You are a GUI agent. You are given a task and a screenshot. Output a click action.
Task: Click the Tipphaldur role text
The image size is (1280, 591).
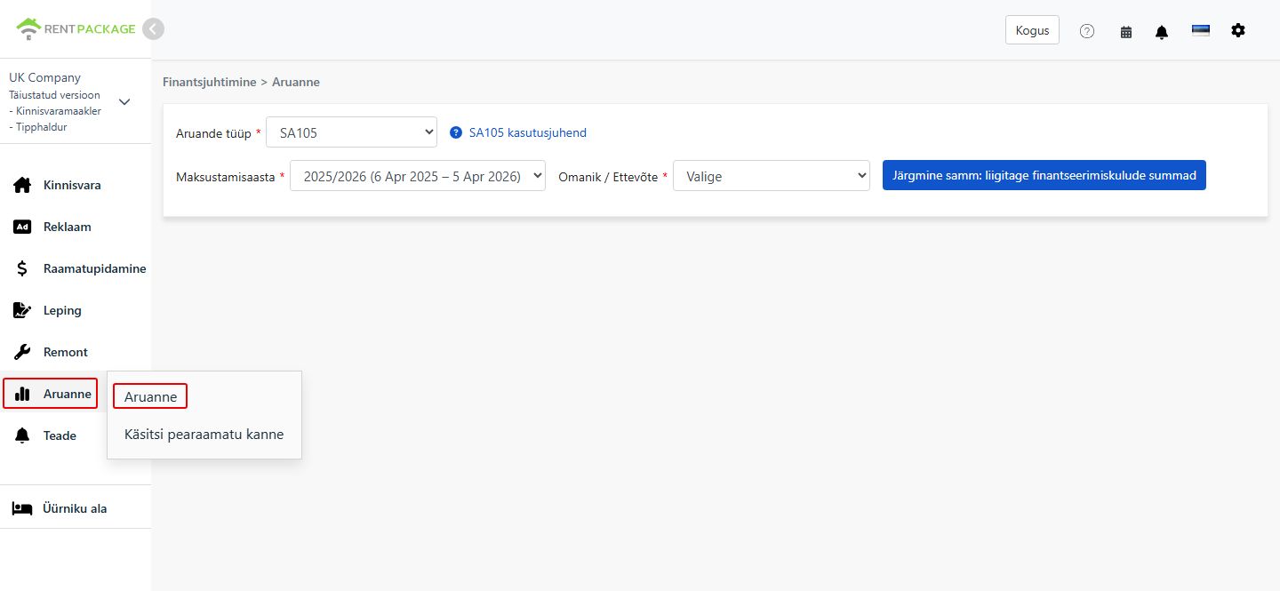tap(42, 127)
